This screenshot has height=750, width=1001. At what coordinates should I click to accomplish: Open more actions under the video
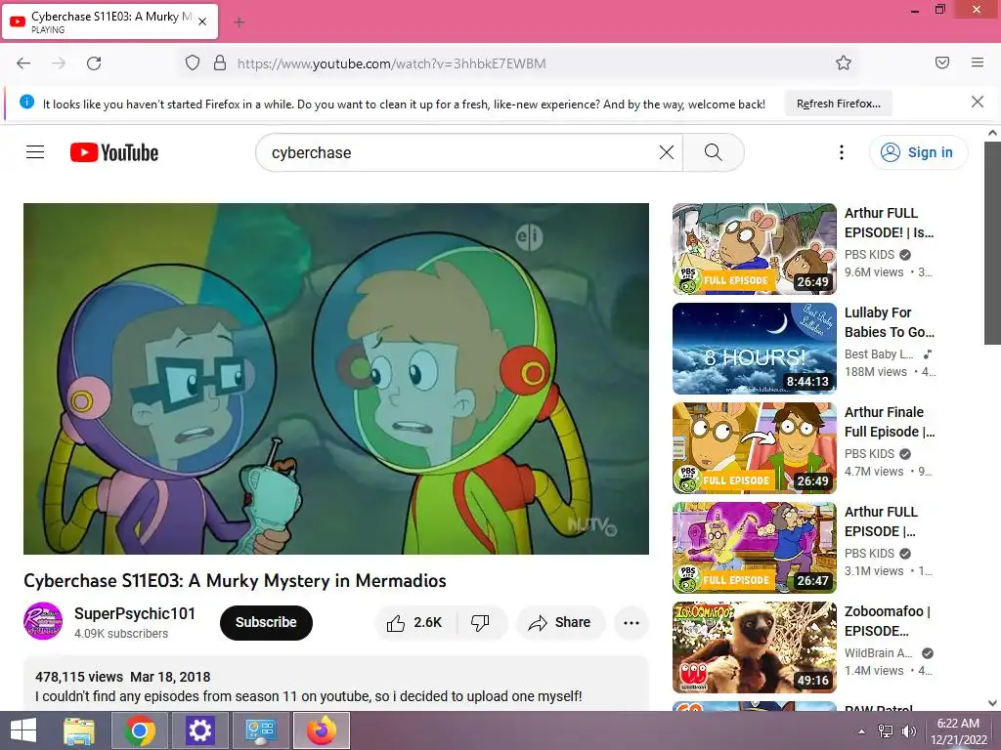click(x=631, y=622)
